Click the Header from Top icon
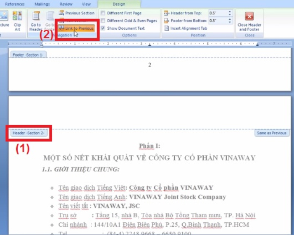The image size is (294, 235). [166, 13]
